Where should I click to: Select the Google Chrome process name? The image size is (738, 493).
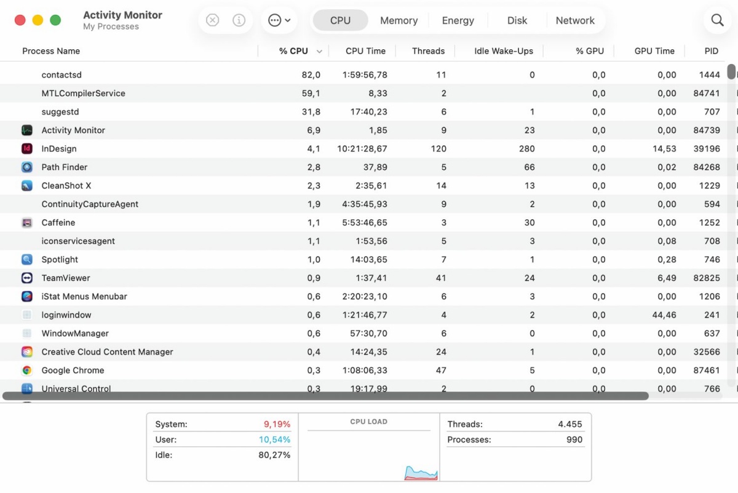tap(73, 370)
